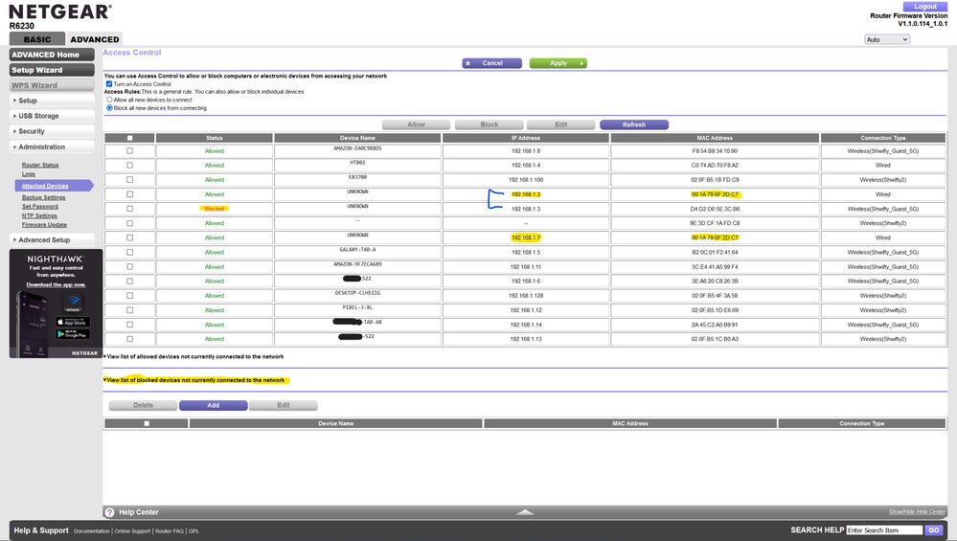The image size is (957, 541).
Task: Click the up arrow to expand help panel
Action: (x=524, y=512)
